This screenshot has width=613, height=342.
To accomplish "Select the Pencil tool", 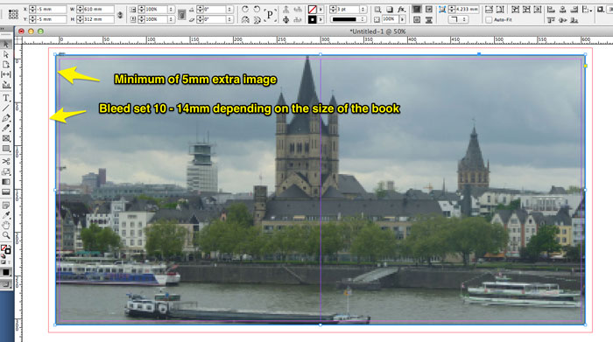I will pos(6,128).
